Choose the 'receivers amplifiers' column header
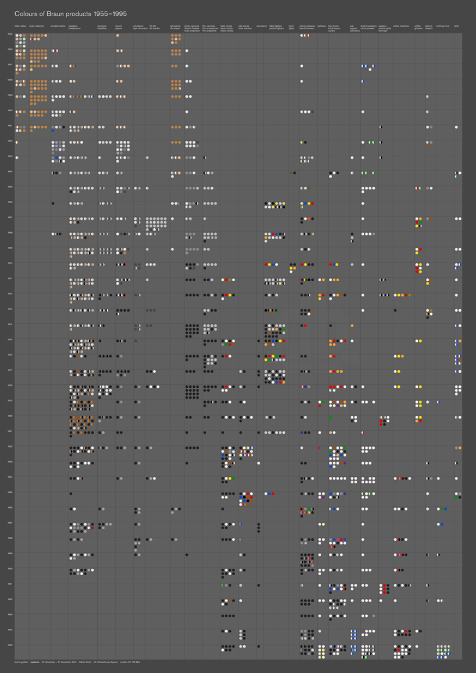 pos(102,27)
